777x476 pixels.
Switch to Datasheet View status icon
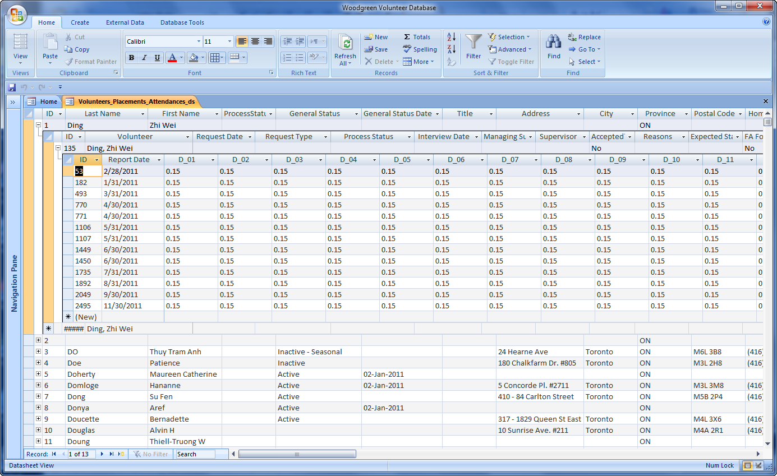[x=747, y=465]
